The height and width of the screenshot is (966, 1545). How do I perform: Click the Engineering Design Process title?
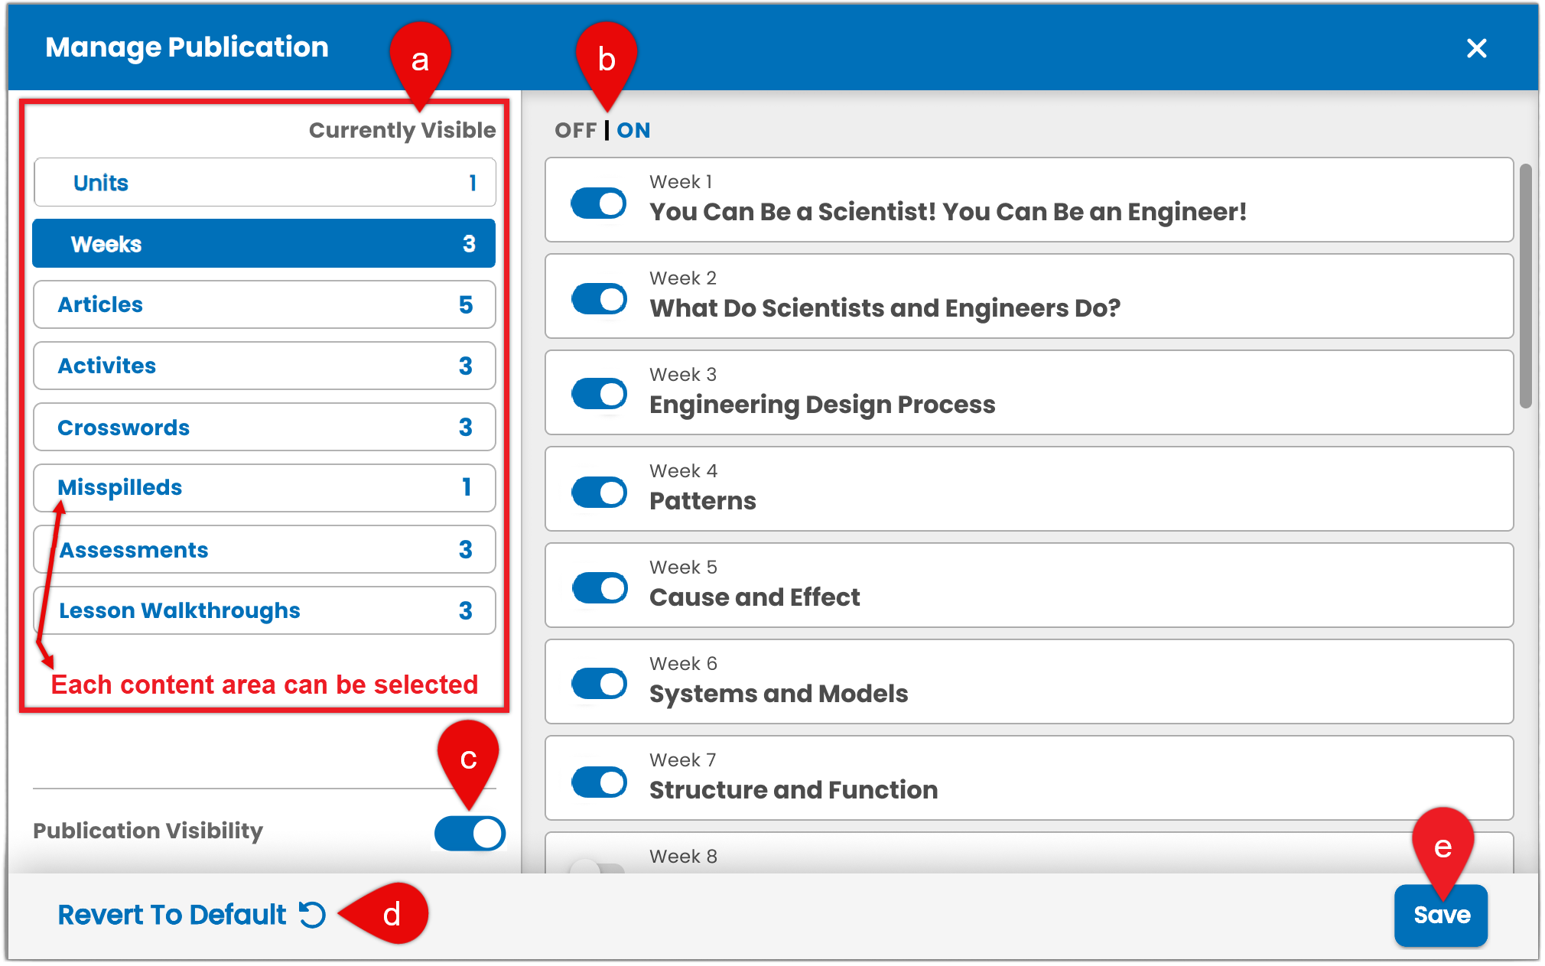[x=822, y=405]
